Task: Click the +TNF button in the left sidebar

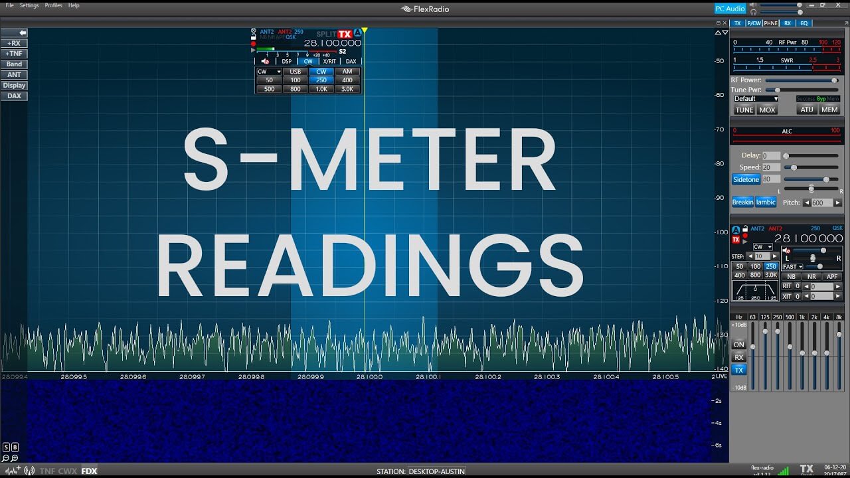Action: coord(13,53)
